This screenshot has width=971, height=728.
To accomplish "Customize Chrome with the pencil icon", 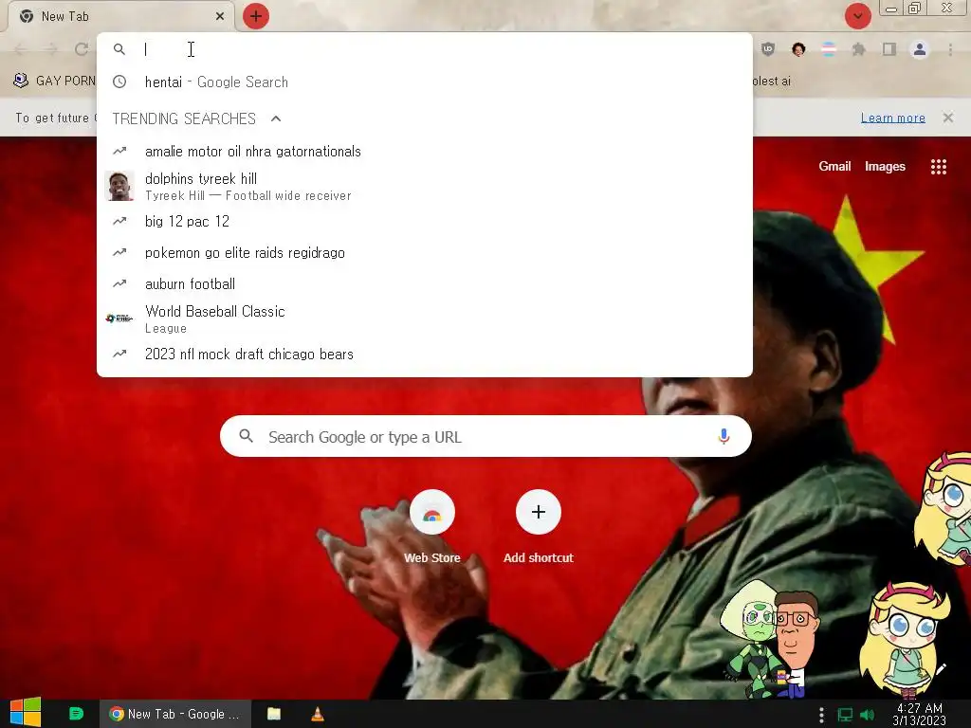I will pos(941,669).
